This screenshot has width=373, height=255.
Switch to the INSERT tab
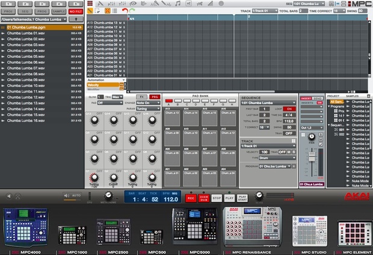(x=306, y=98)
